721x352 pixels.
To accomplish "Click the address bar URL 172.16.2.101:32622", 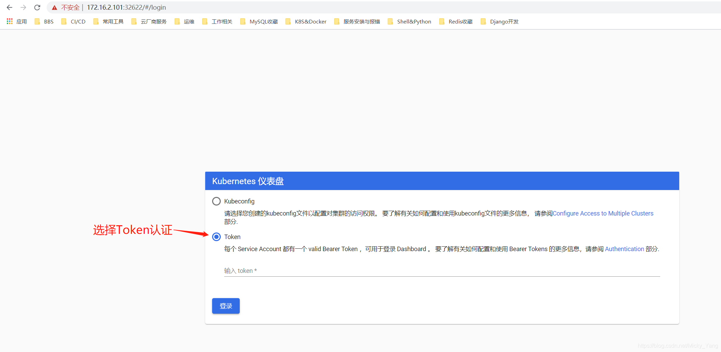I will tap(126, 7).
